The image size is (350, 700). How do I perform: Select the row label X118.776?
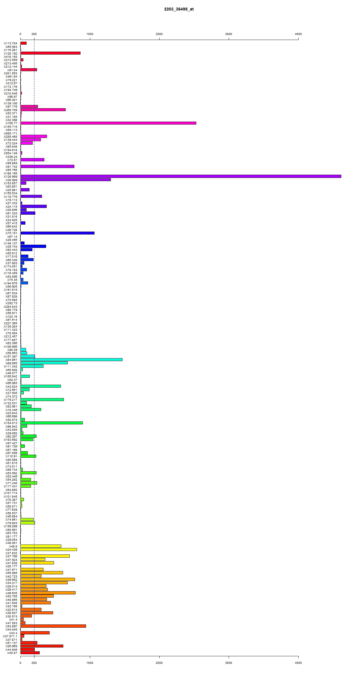pyautogui.click(x=10, y=197)
